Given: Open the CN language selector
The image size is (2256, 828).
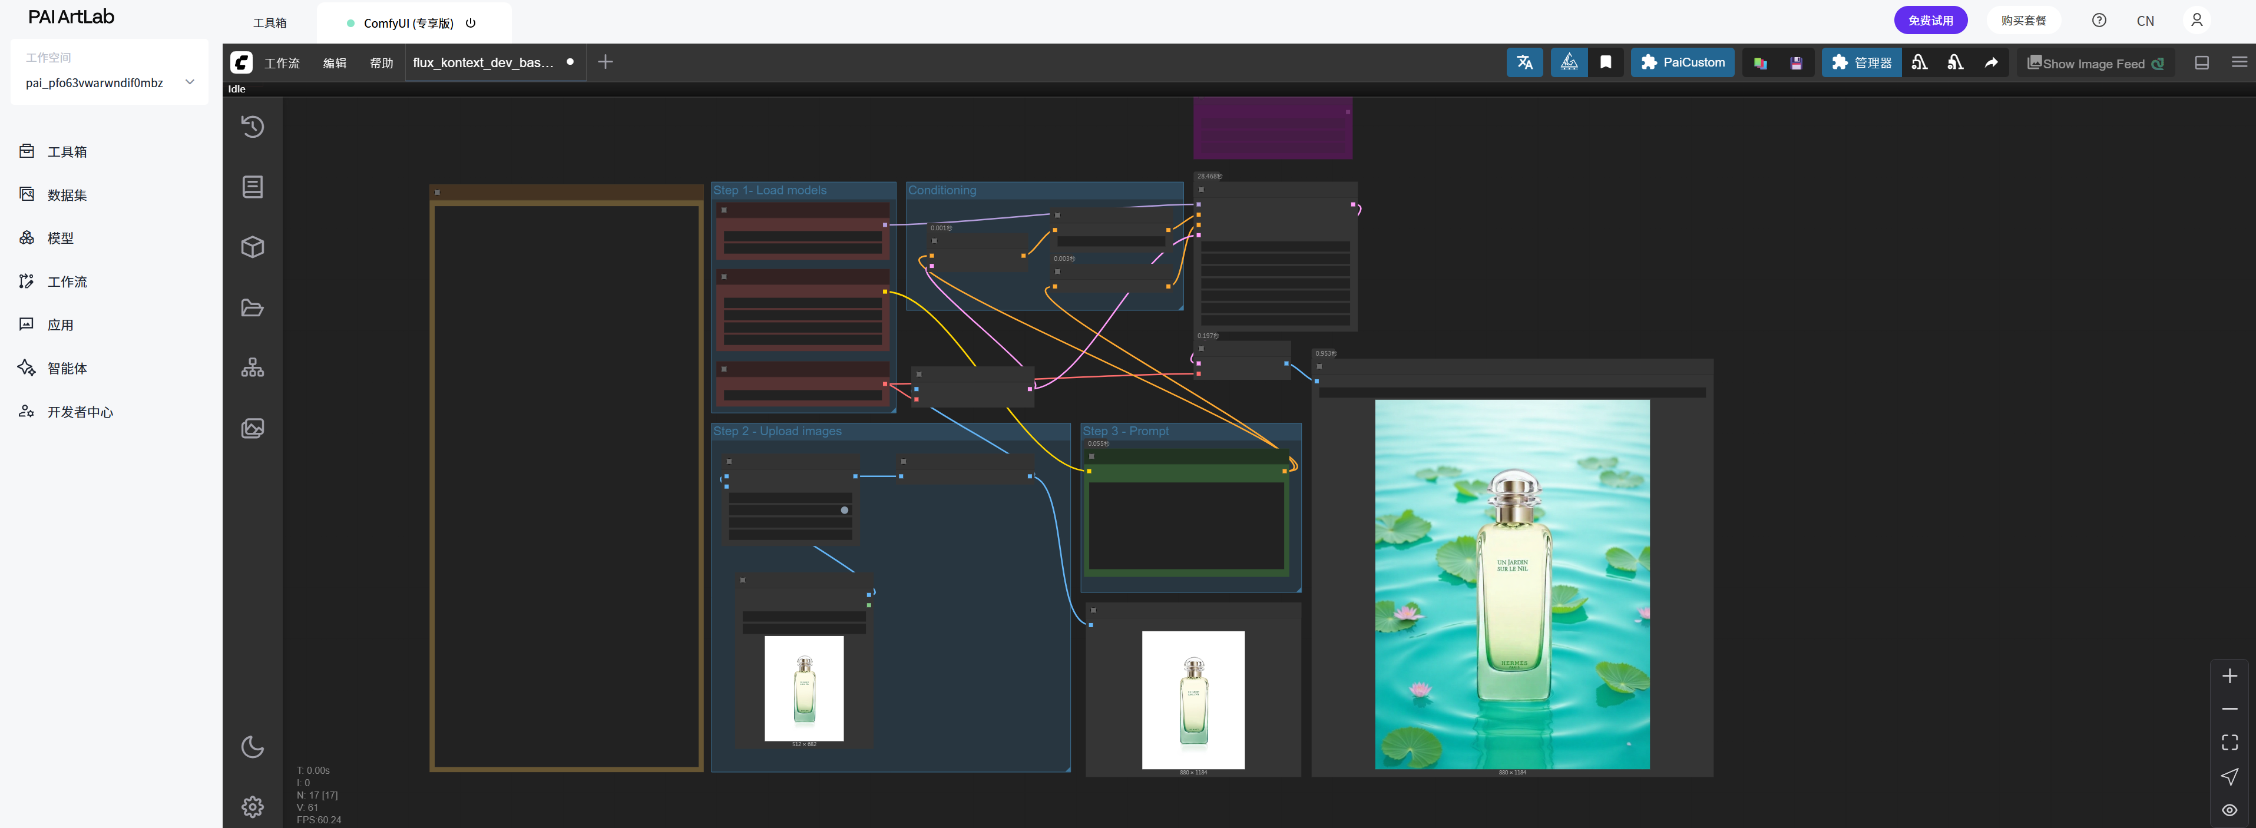Looking at the screenshot, I should pos(2145,21).
